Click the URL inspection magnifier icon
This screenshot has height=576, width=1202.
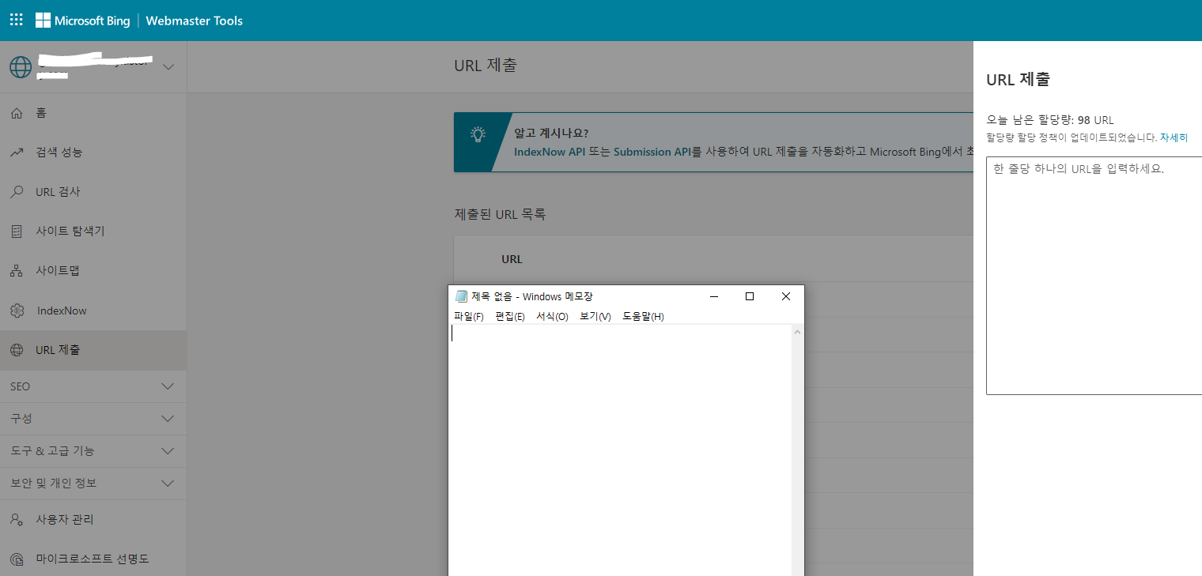(x=17, y=192)
